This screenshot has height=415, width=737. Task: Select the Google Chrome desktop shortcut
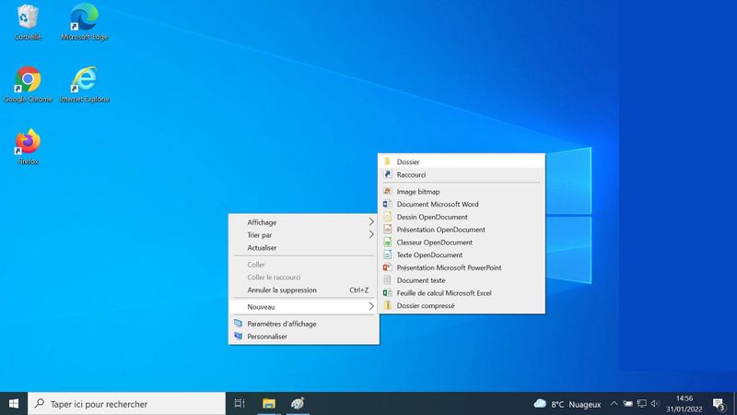(28, 85)
